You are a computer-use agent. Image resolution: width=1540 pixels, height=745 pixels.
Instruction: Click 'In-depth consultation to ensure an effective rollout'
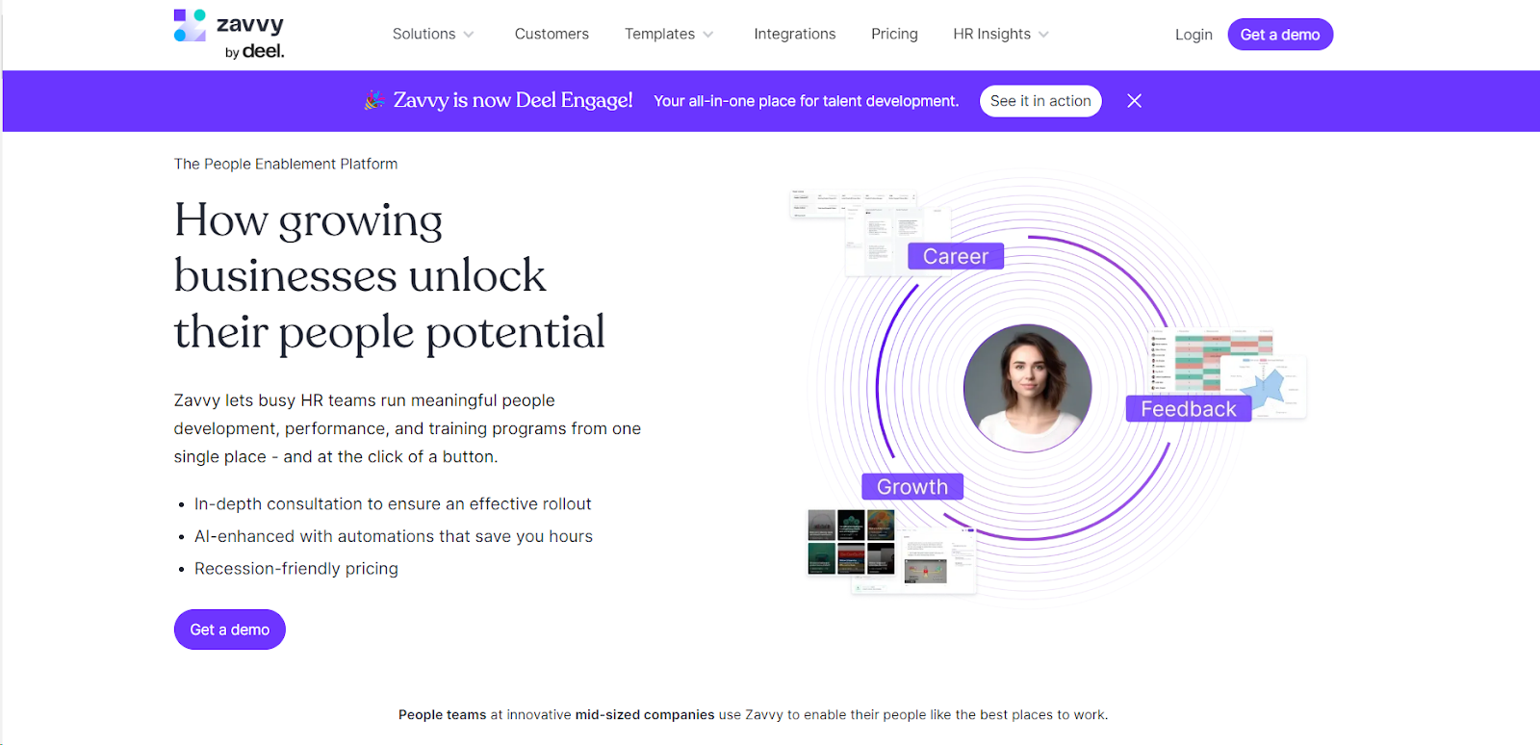point(393,503)
